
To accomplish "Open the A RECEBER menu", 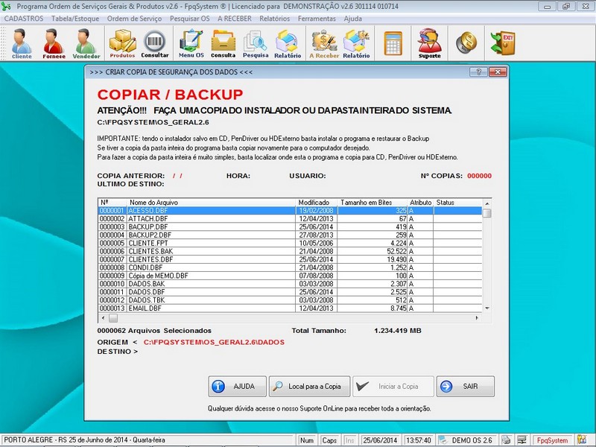I will pos(235,19).
